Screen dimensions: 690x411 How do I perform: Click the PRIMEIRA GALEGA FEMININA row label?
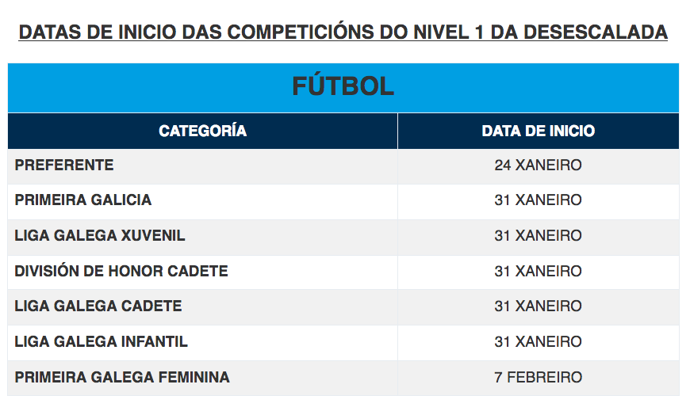(x=122, y=377)
